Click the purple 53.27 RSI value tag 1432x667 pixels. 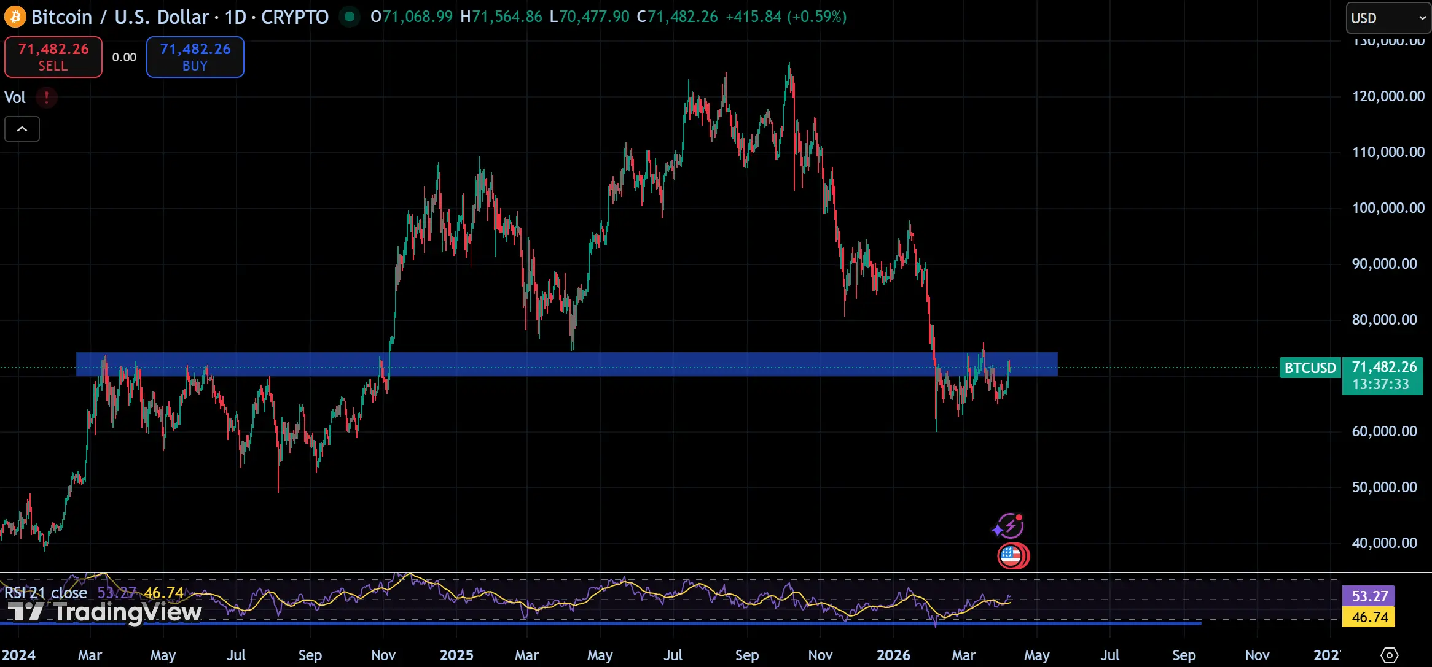coord(1369,596)
